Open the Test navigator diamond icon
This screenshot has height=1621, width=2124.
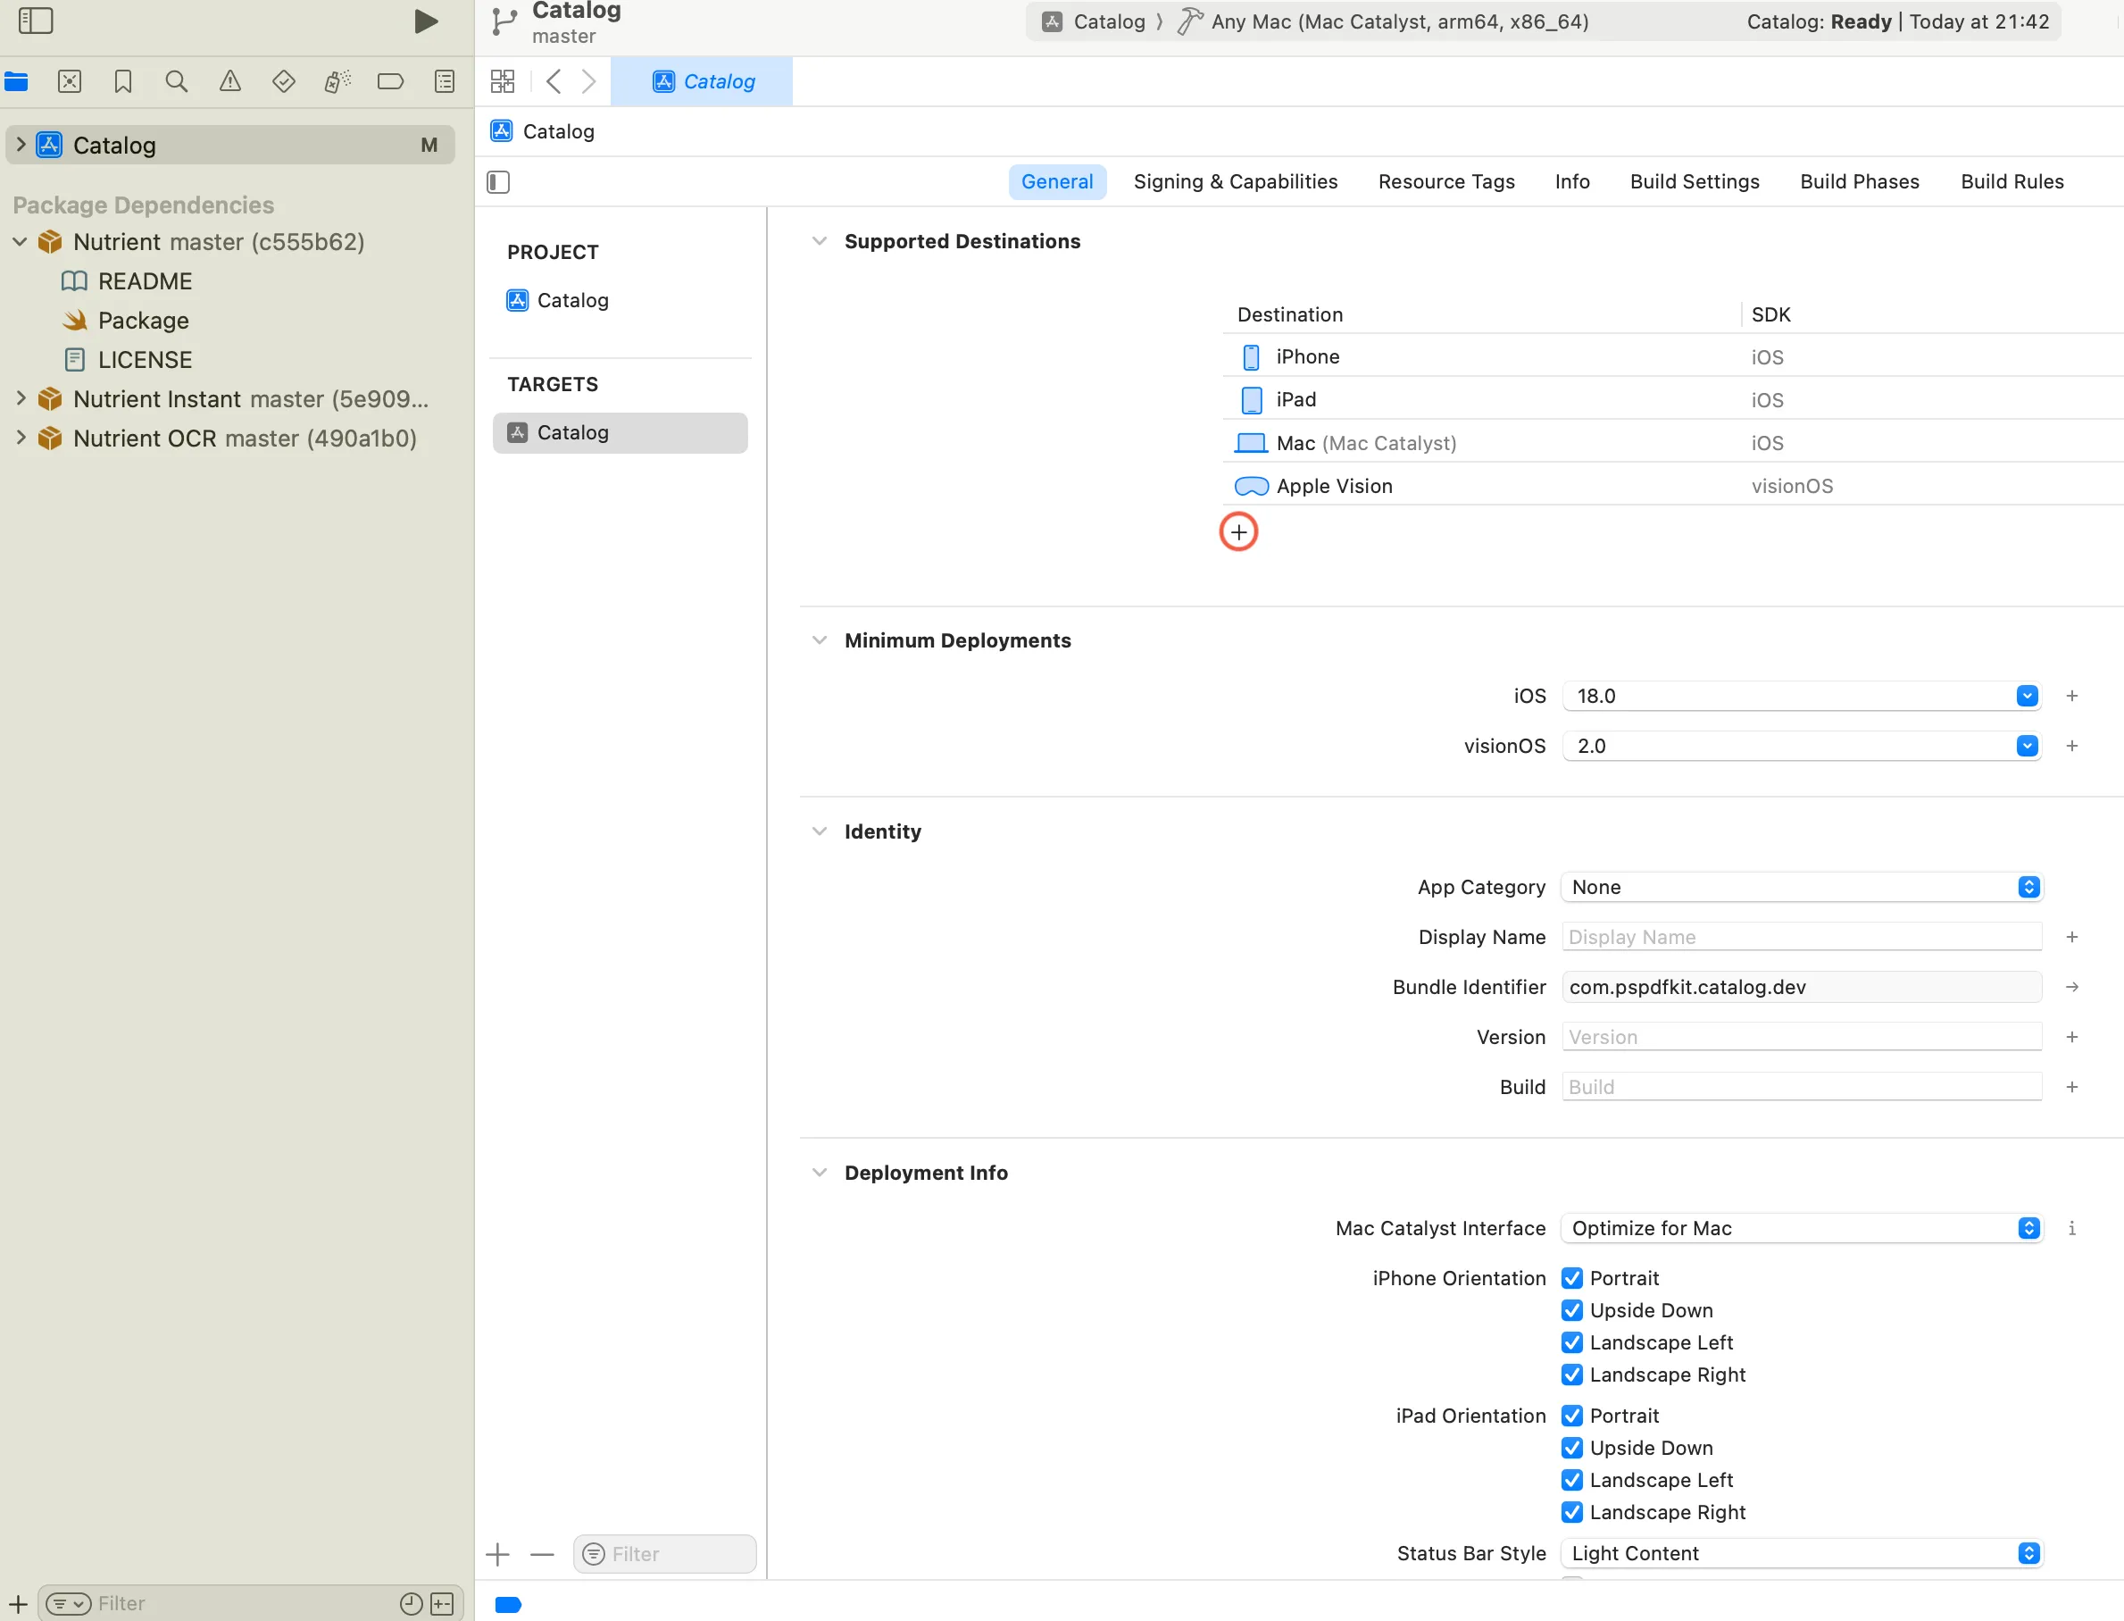pos(284,82)
